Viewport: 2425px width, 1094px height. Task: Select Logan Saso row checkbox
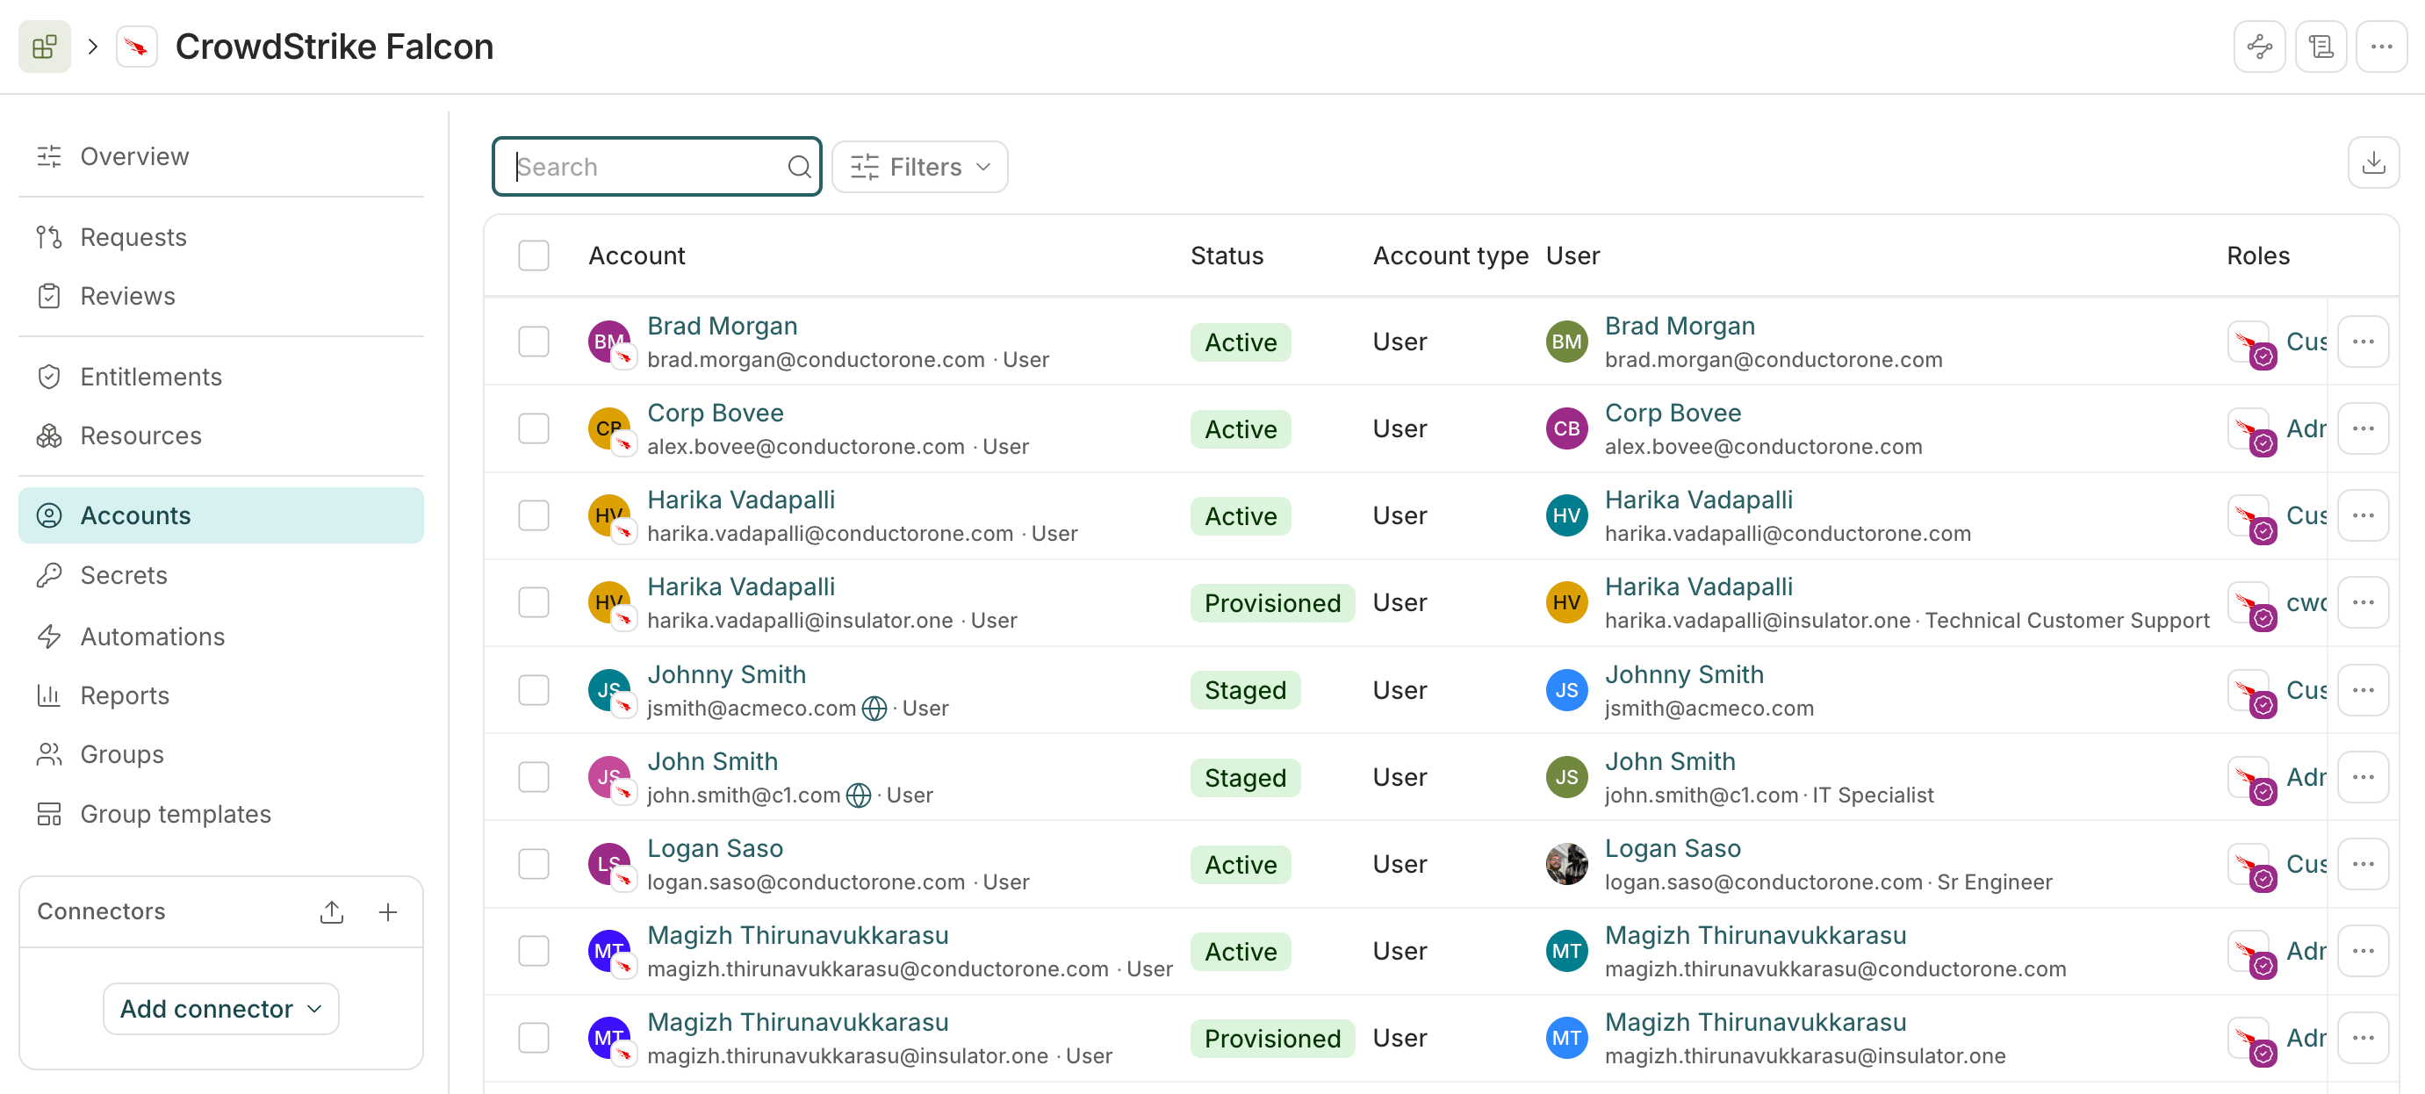point(534,864)
